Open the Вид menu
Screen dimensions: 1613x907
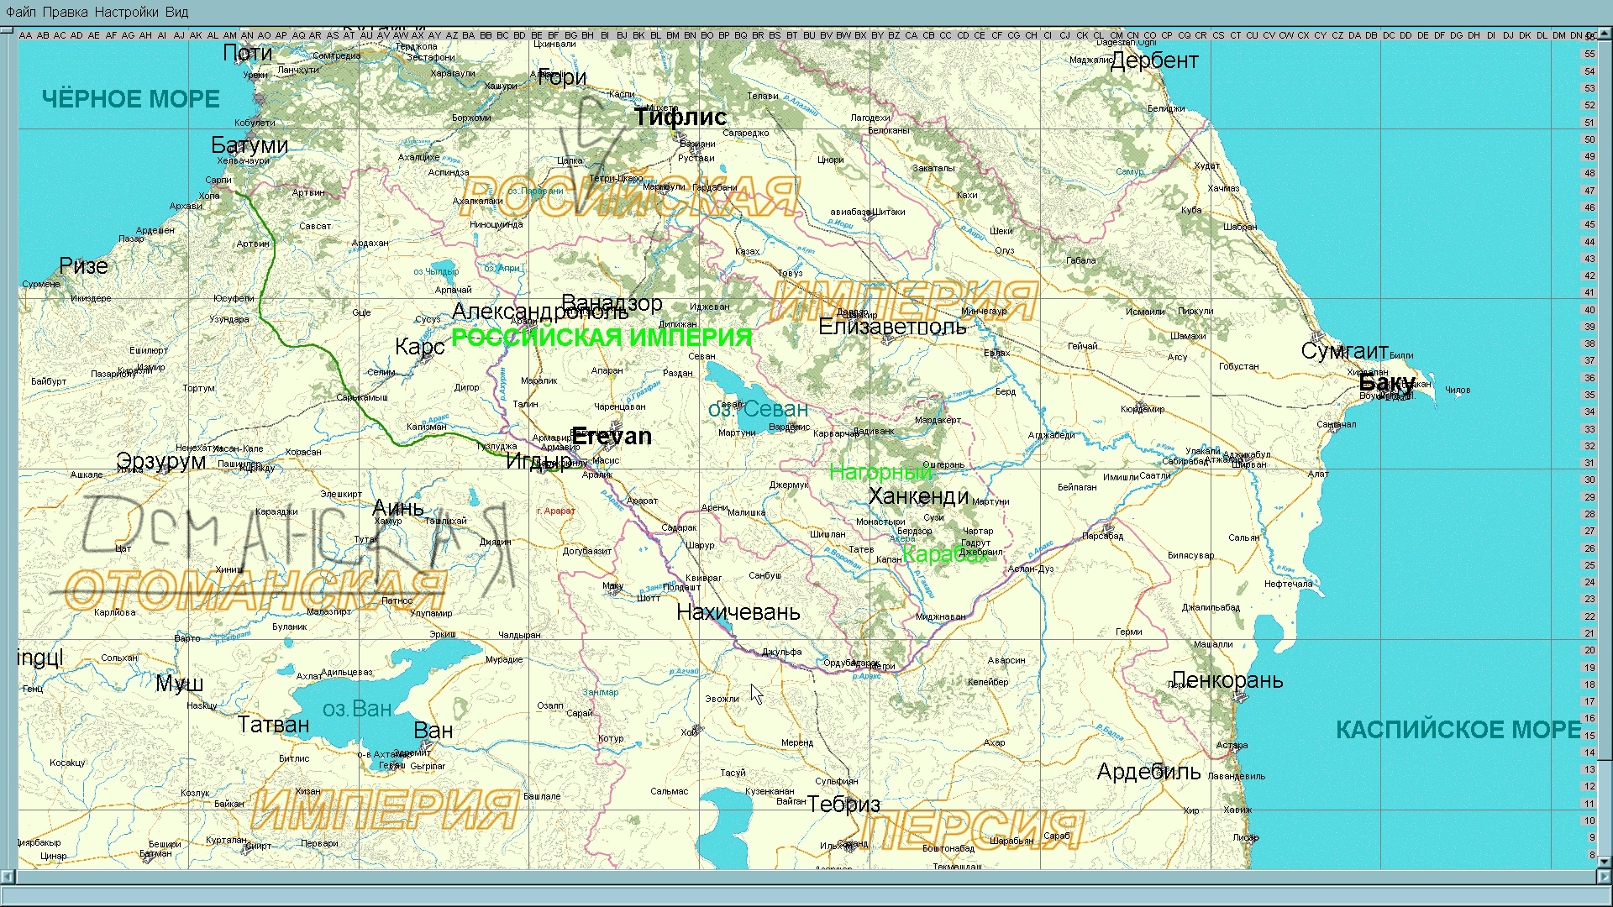pyautogui.click(x=176, y=12)
